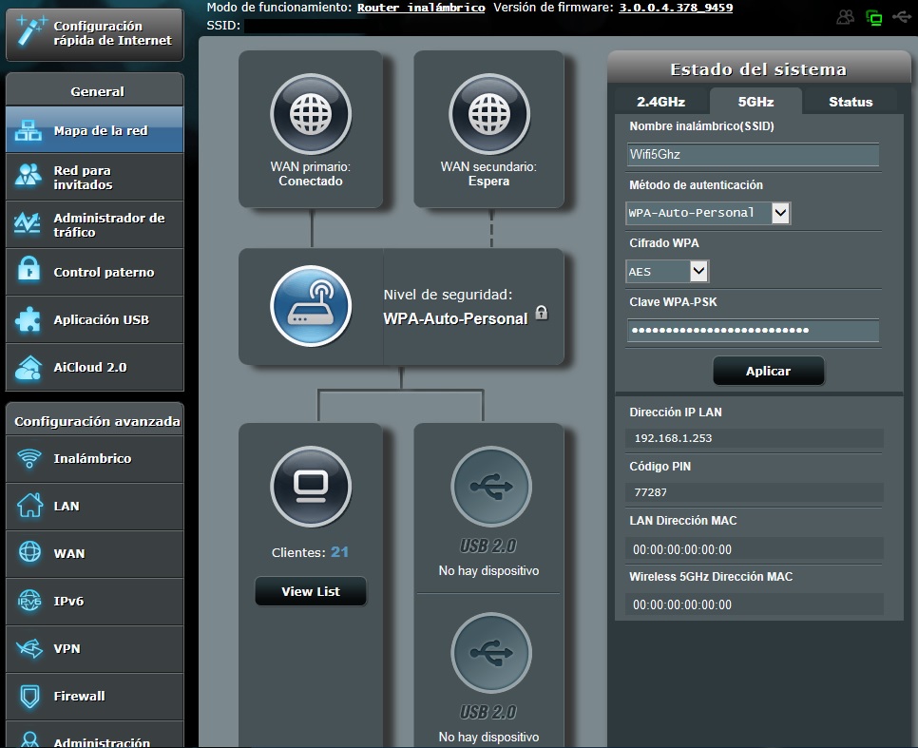Click WAN secundario: Espera label

coord(488,174)
